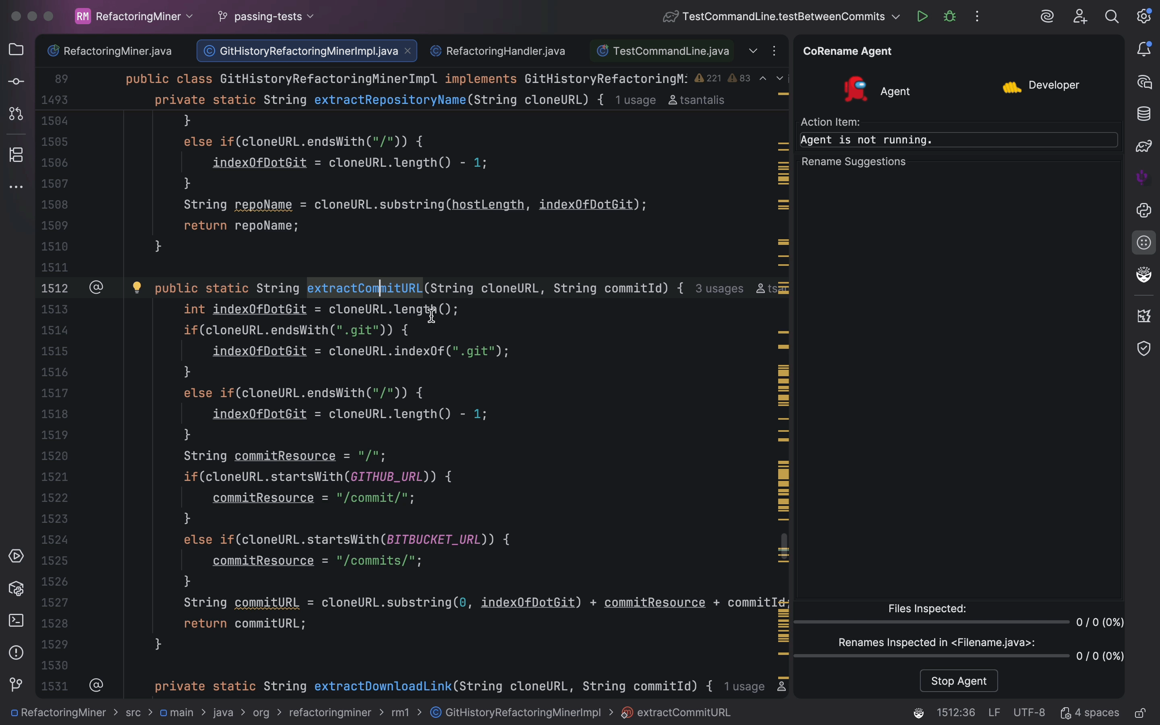Viewport: 1160px width, 725px height.
Task: Open the Problems tool window
Action: click(x=16, y=652)
